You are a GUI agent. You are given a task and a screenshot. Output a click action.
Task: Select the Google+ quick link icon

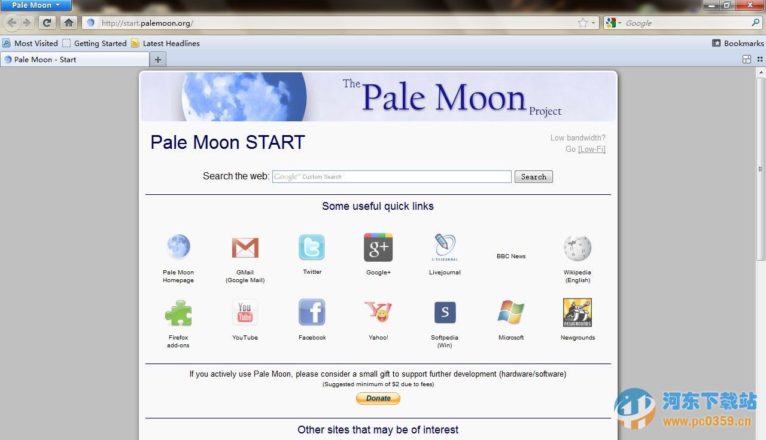378,247
